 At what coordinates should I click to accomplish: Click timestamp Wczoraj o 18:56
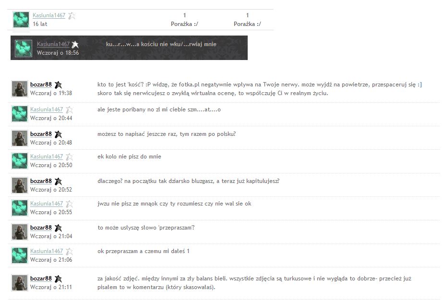pos(58,53)
